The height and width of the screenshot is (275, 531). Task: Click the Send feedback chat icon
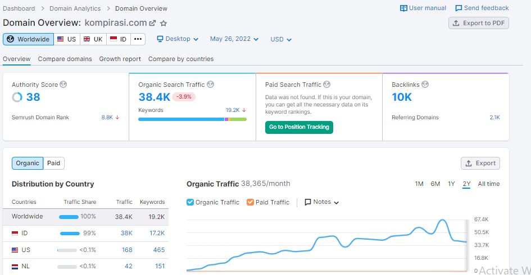pyautogui.click(x=459, y=8)
